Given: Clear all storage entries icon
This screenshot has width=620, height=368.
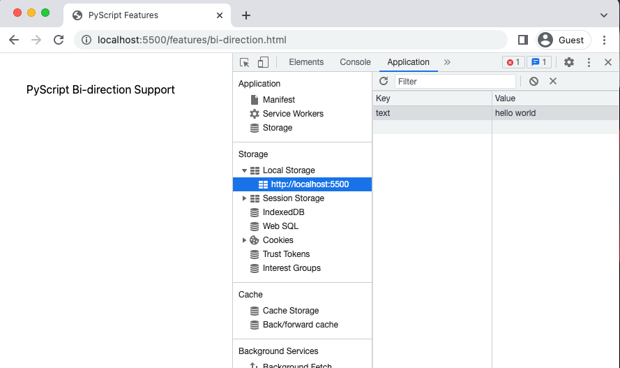Looking at the screenshot, I should pos(534,81).
